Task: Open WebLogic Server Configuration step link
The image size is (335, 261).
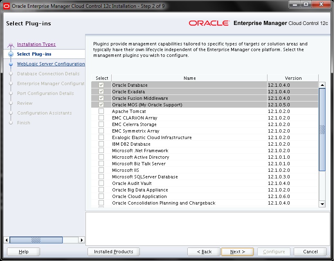Action: tap(51, 64)
